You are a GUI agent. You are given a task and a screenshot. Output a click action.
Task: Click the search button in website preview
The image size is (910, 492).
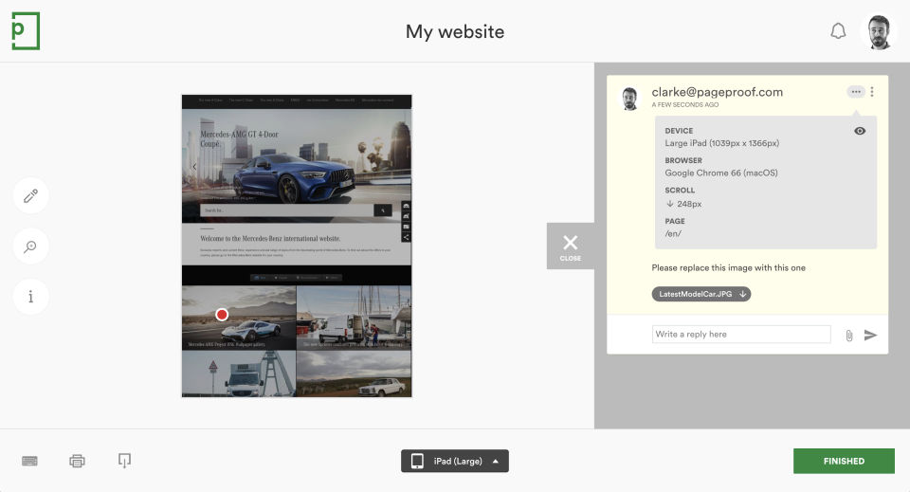click(382, 210)
